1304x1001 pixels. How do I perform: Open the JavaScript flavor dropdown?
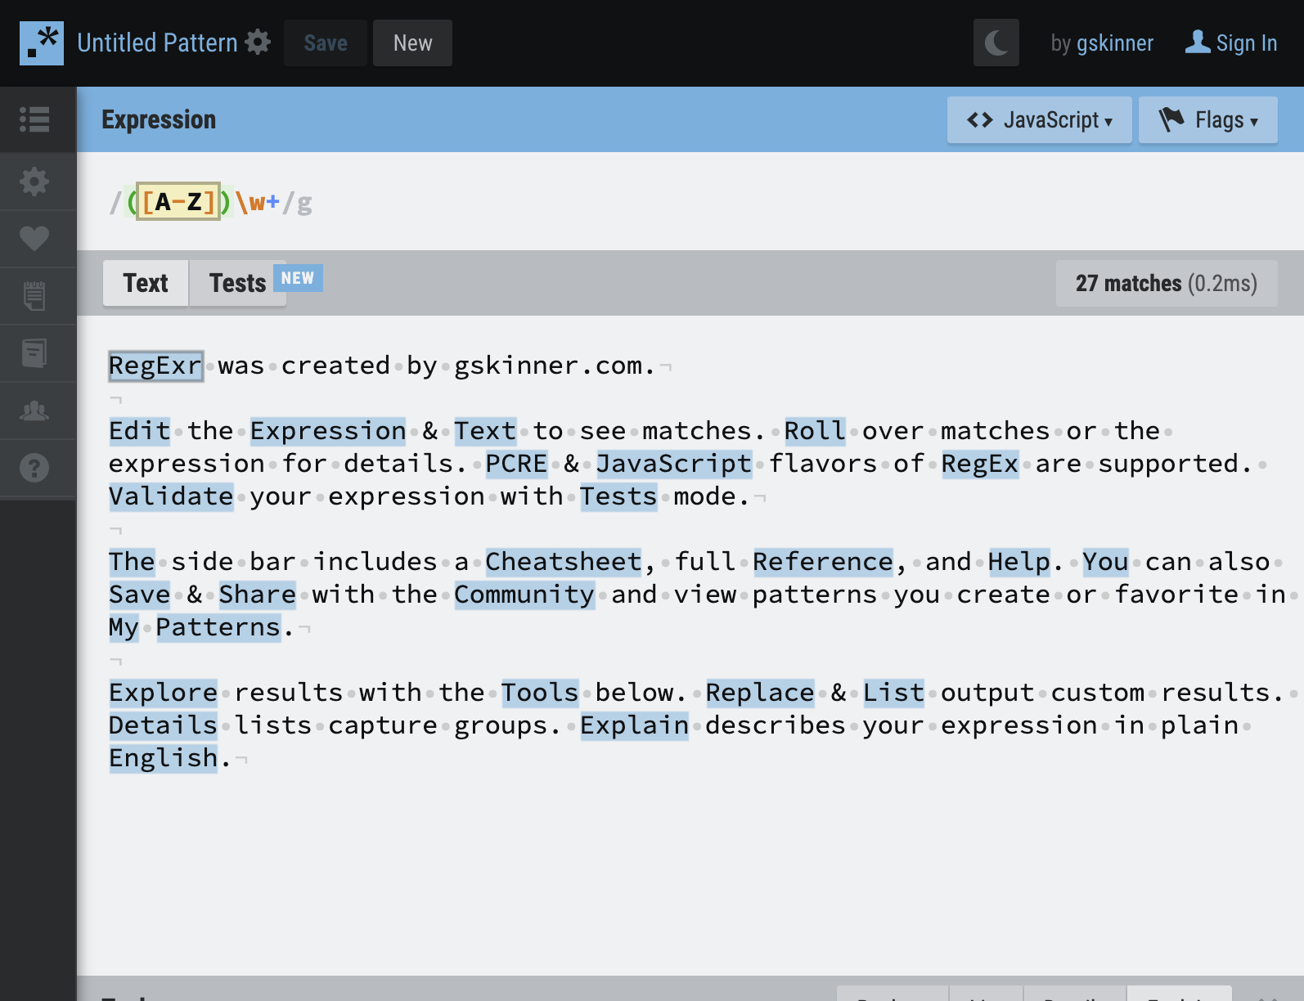[x=1040, y=120]
